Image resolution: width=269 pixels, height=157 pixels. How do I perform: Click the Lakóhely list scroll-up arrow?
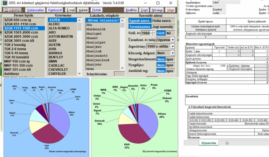coord(122,21)
